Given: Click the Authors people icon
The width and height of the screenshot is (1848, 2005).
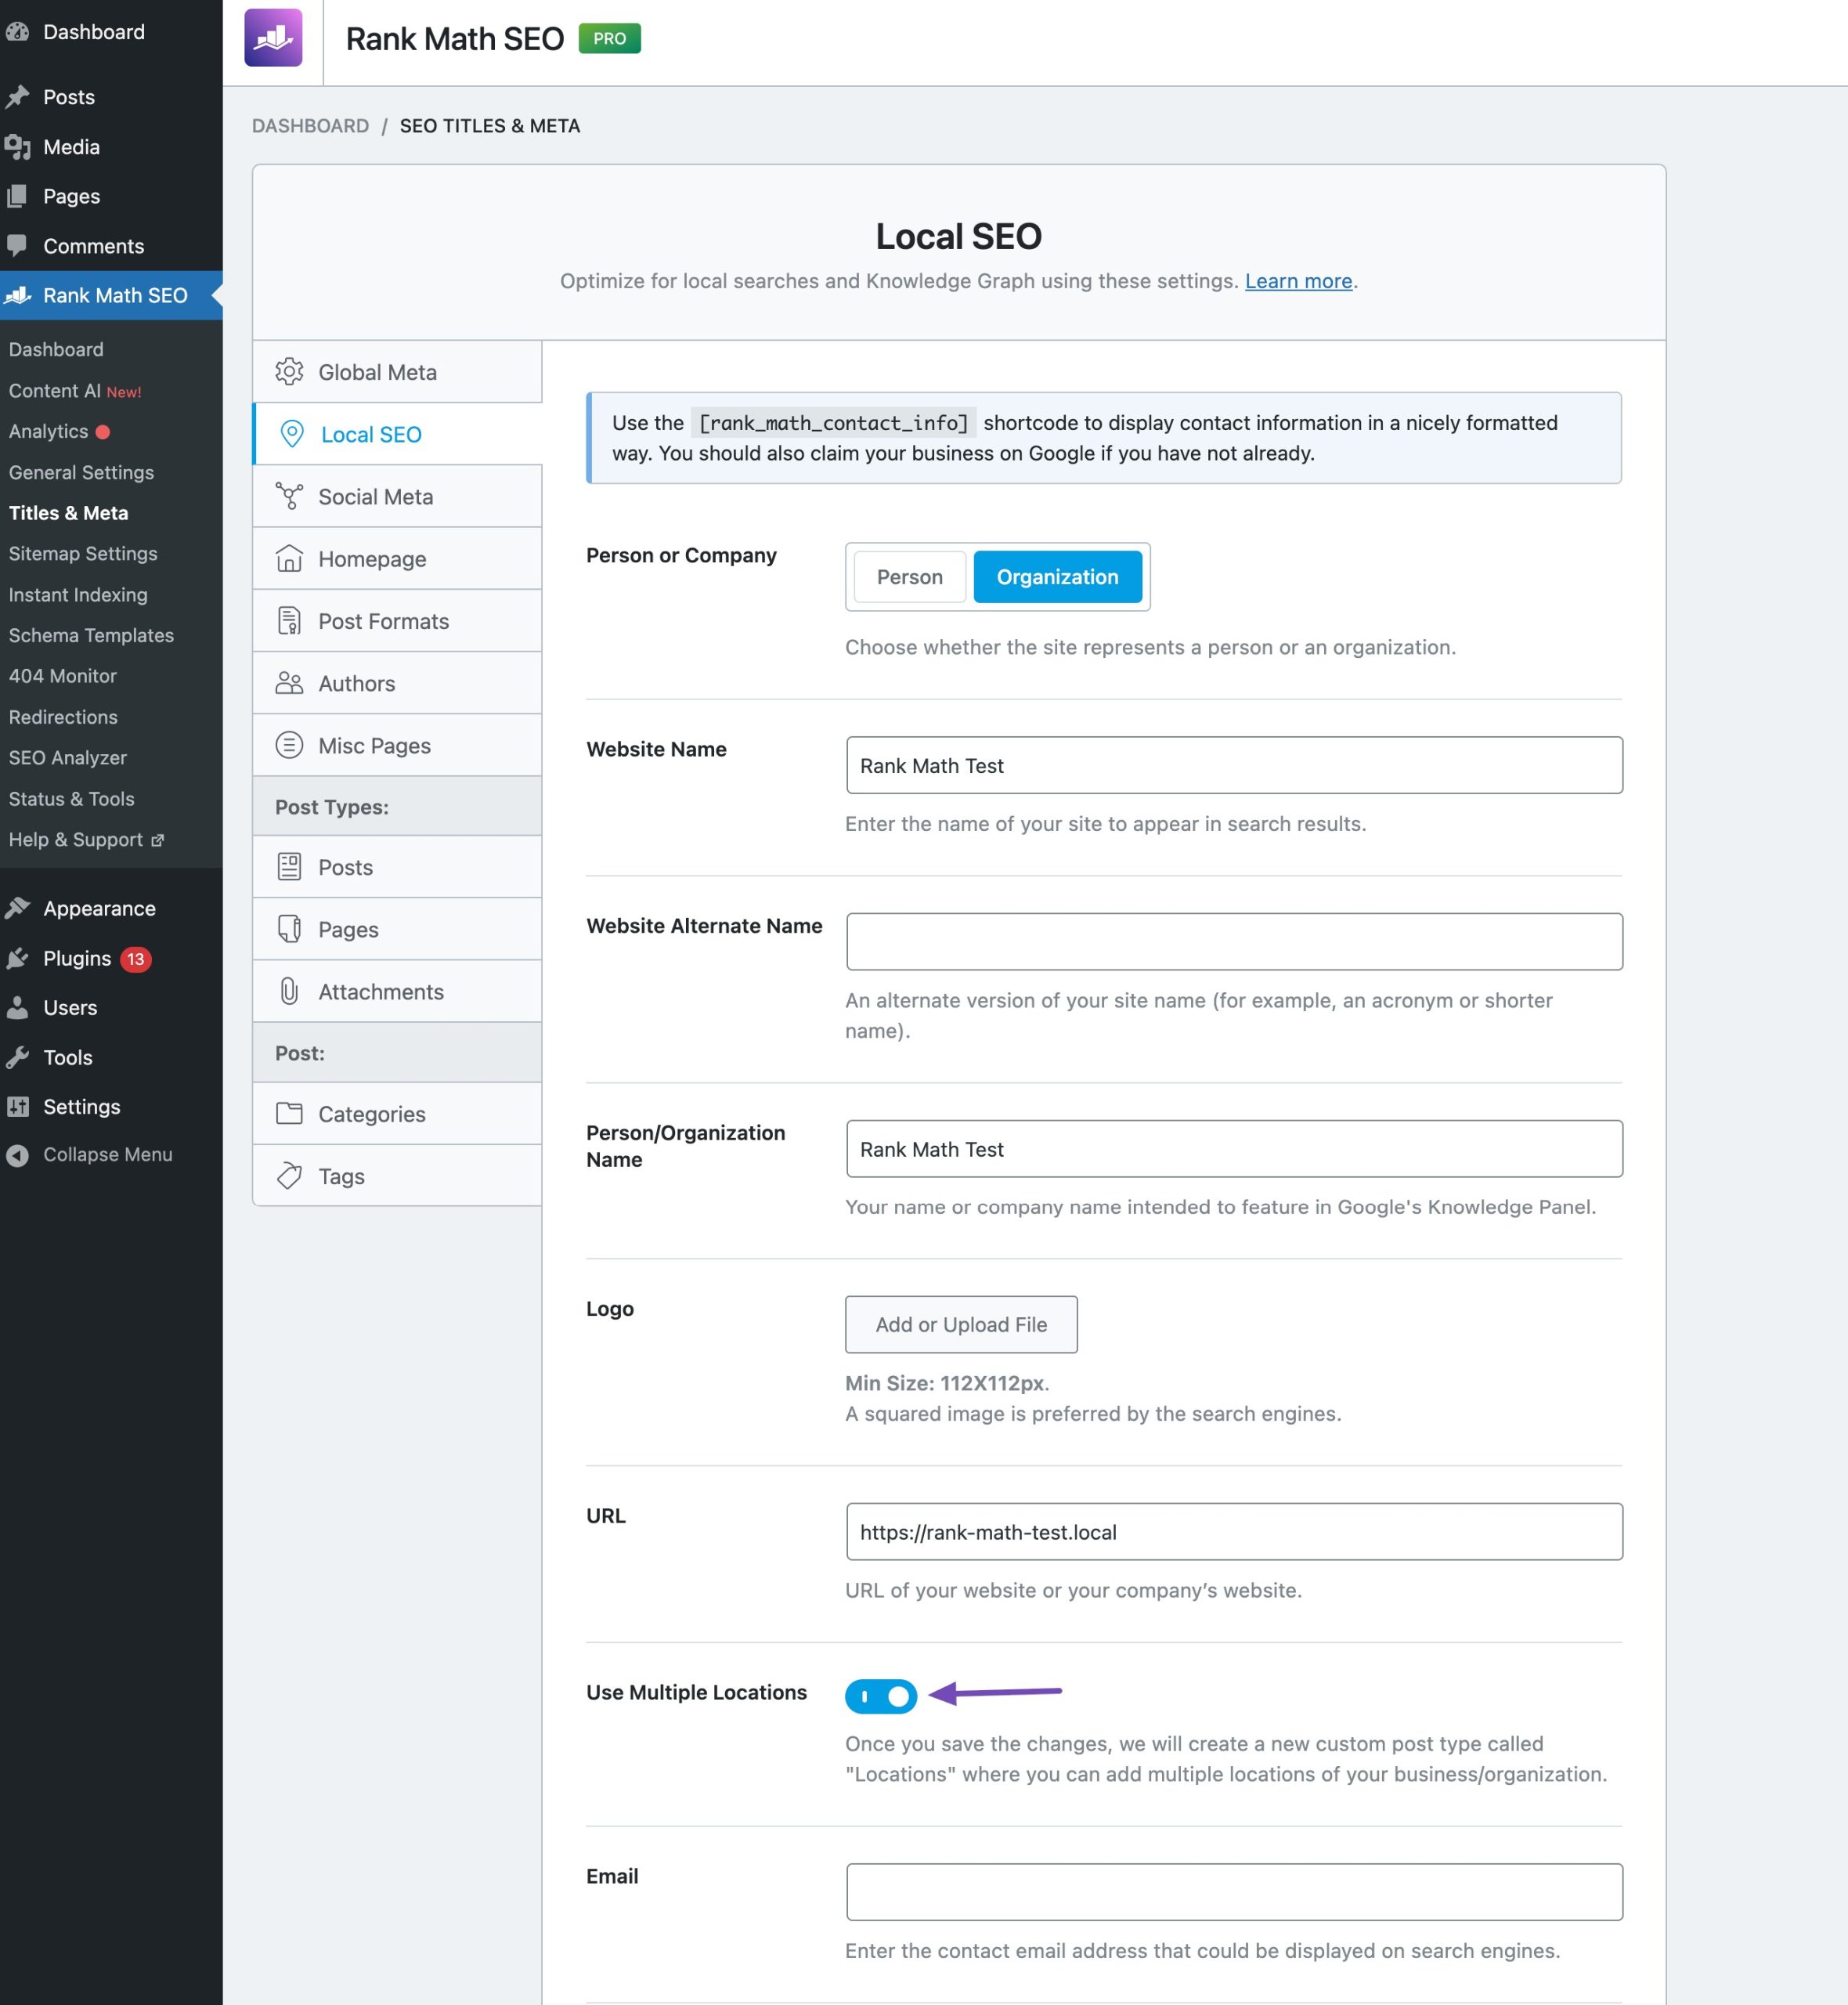Looking at the screenshot, I should (289, 683).
